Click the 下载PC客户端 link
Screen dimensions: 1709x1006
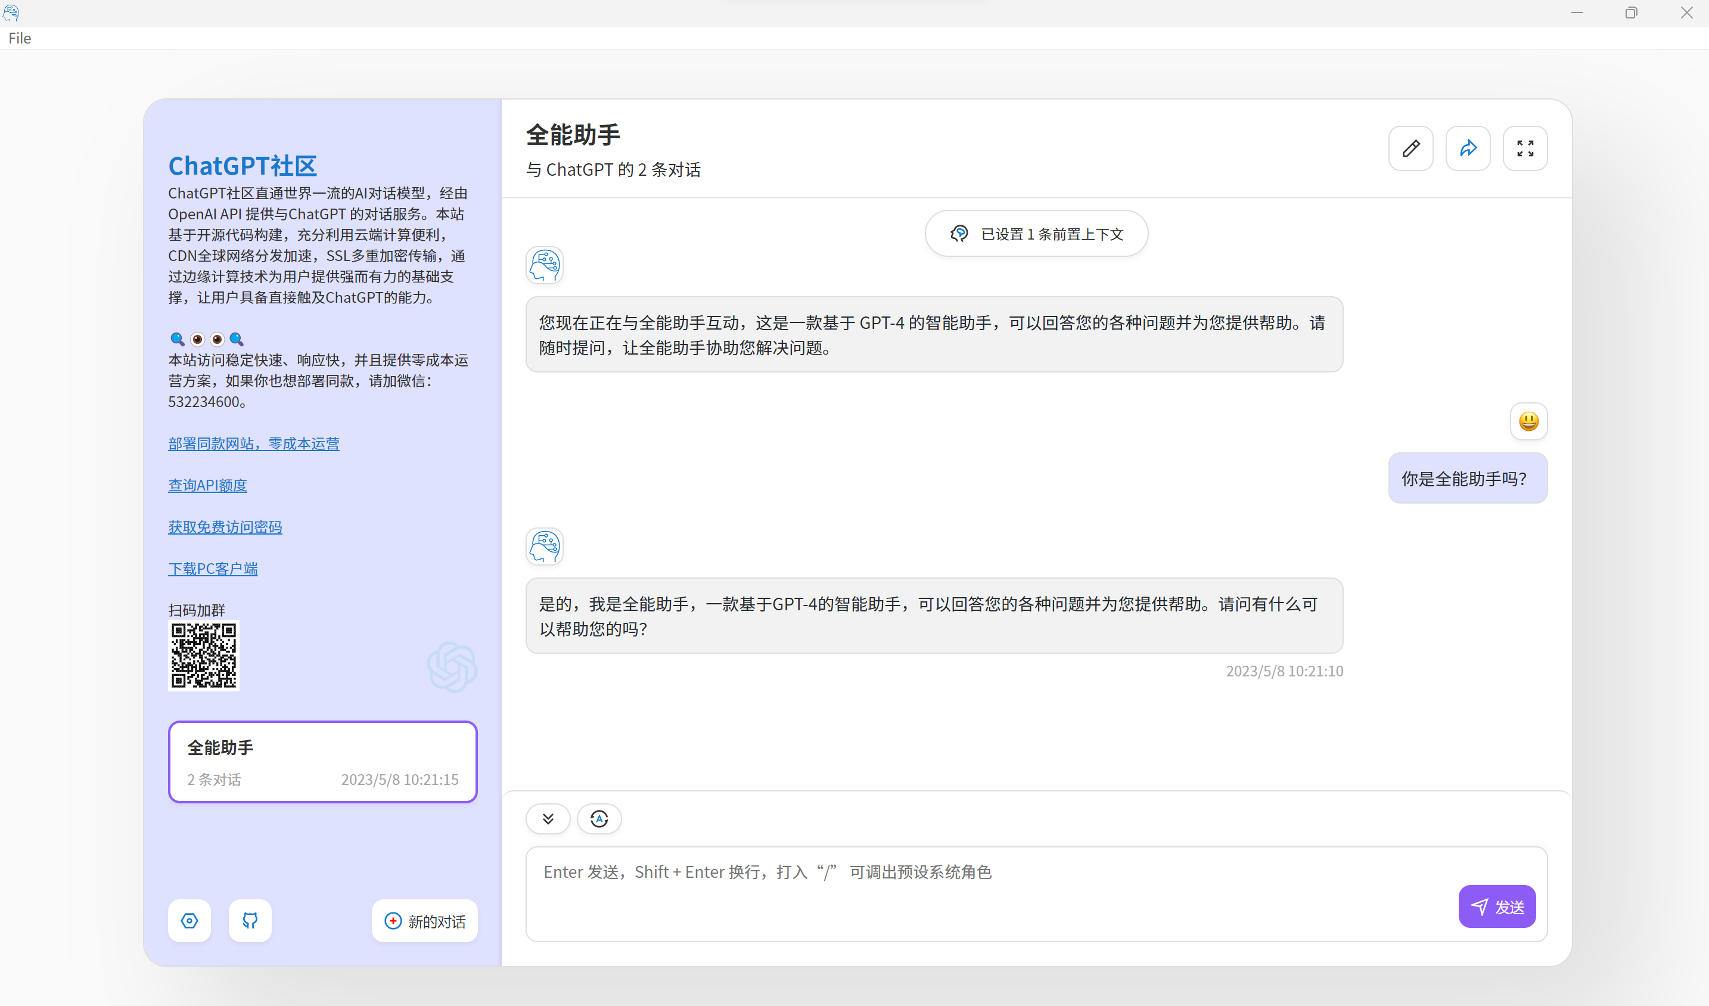click(213, 569)
